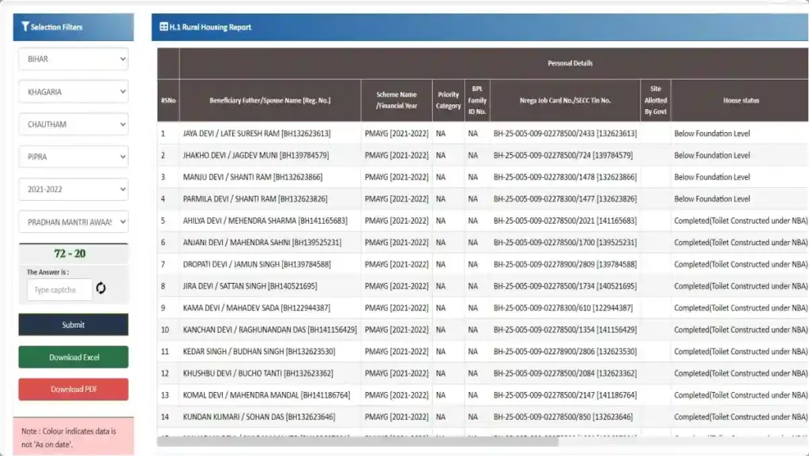The width and height of the screenshot is (809, 456).
Task: Select row KHUSHBU DEVI / BUCHO TANTI
Action: [483, 373]
